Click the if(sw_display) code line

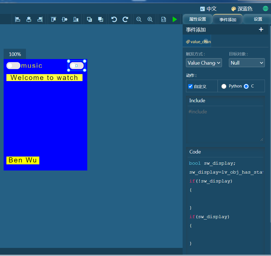pyautogui.click(x=209, y=217)
